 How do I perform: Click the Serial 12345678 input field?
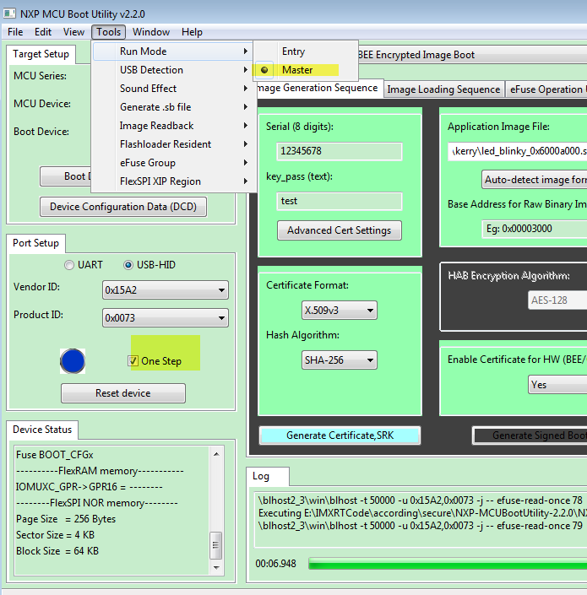coord(339,151)
